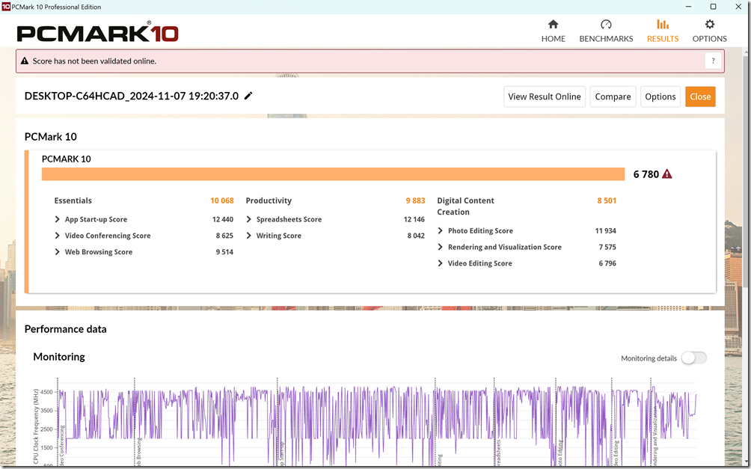Image resolution: width=751 pixels, height=469 pixels.
Task: Close the result with orange Close button
Action: [700, 96]
